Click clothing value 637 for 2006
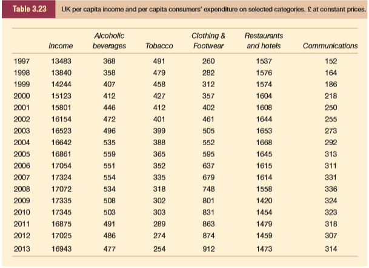The width and height of the screenshot is (369, 268). [208, 166]
